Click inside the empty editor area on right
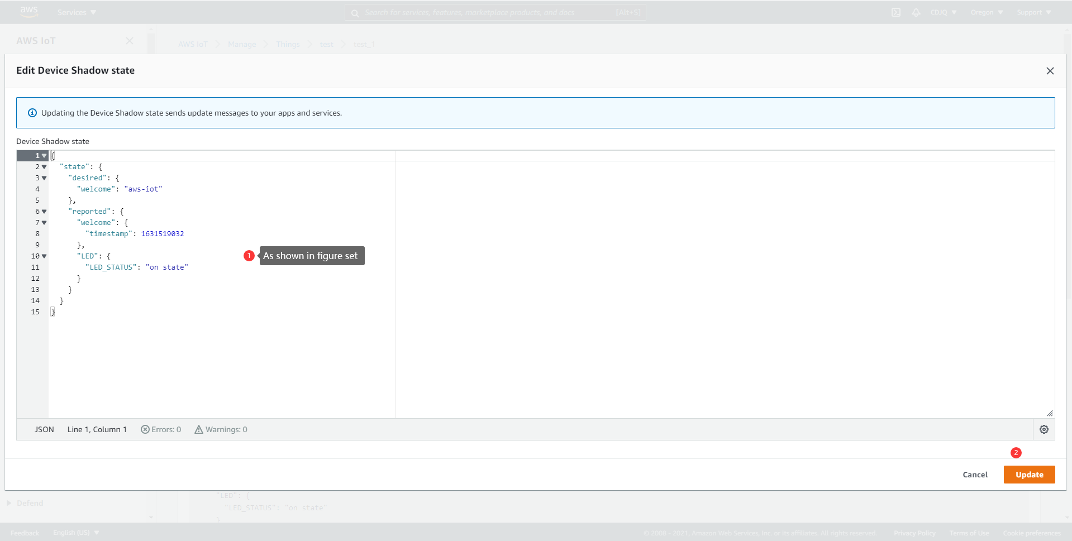The height and width of the screenshot is (541, 1072). [725, 289]
